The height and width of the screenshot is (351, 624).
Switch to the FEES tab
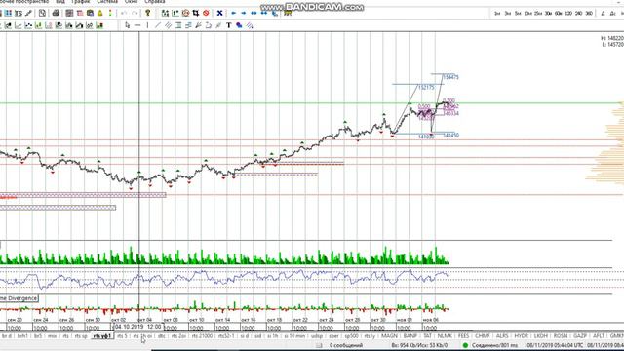click(464, 336)
